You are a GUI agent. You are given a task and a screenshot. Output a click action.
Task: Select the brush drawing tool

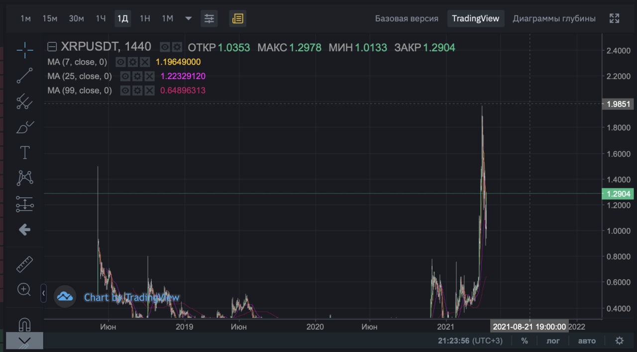coord(24,127)
